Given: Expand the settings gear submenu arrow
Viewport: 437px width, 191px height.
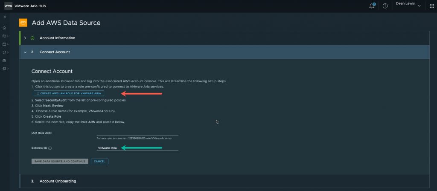Looking at the screenshot, I should tap(8, 69).
